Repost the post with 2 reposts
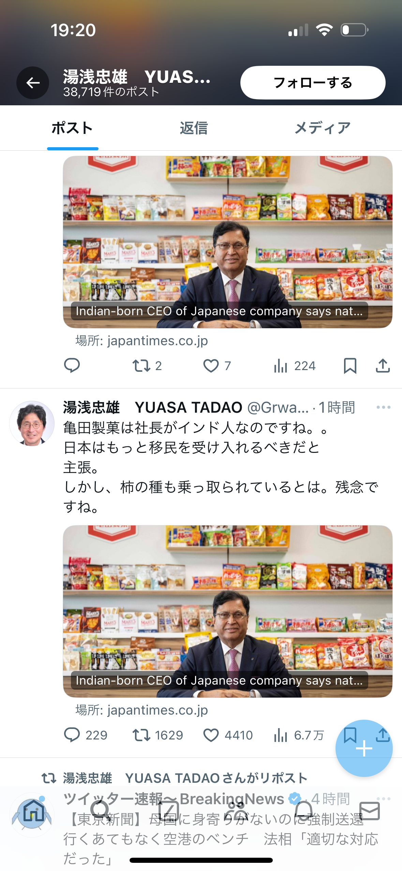The image size is (402, 871). point(147,366)
